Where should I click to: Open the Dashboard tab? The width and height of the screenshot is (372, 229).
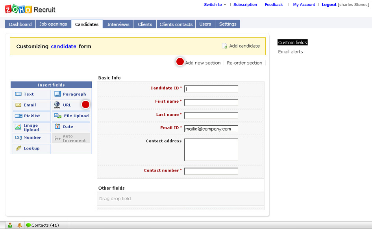click(x=20, y=24)
